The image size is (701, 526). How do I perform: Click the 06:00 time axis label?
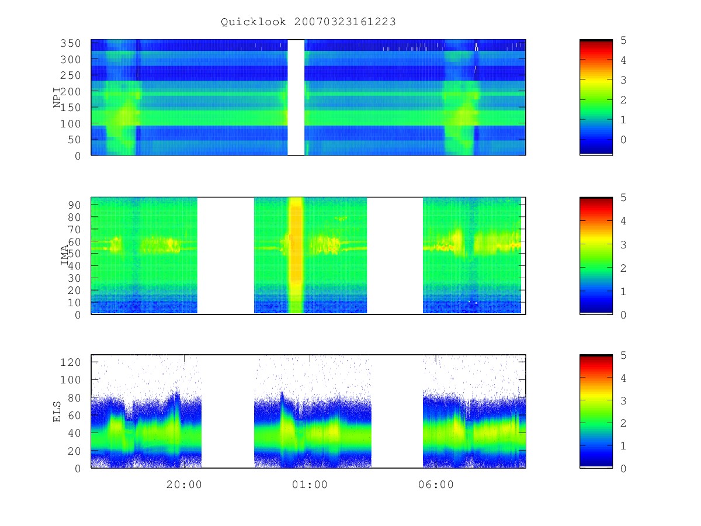click(436, 485)
